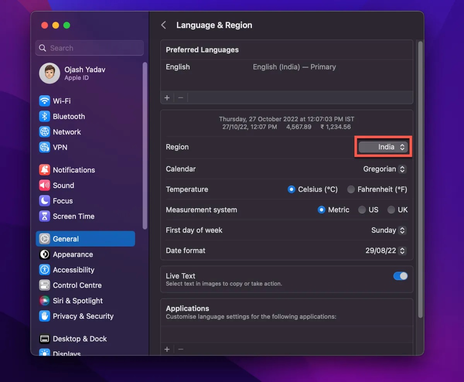The image size is (464, 382).
Task: Add a preferred language with plus
Action: tap(167, 98)
